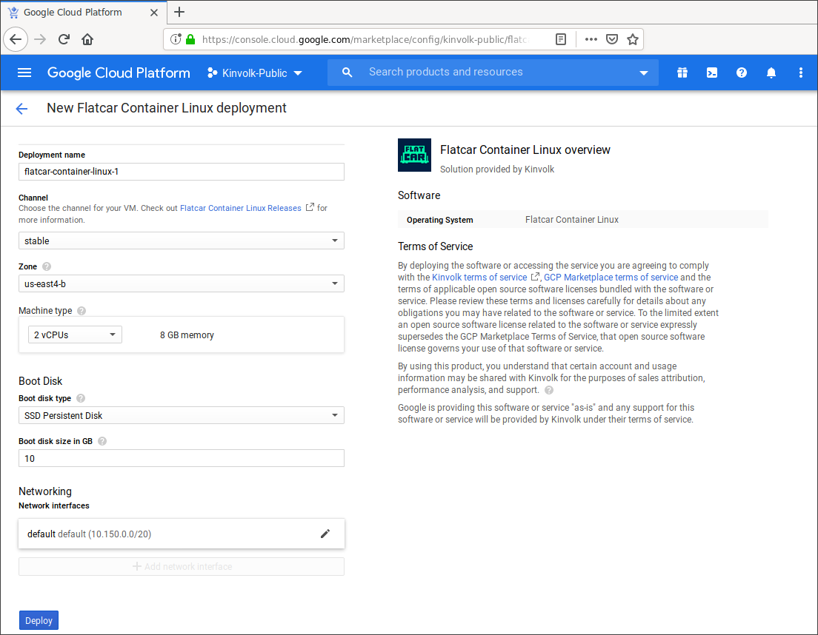Open the Kinvolk-Public project switcher
The width and height of the screenshot is (818, 635).
pos(253,73)
